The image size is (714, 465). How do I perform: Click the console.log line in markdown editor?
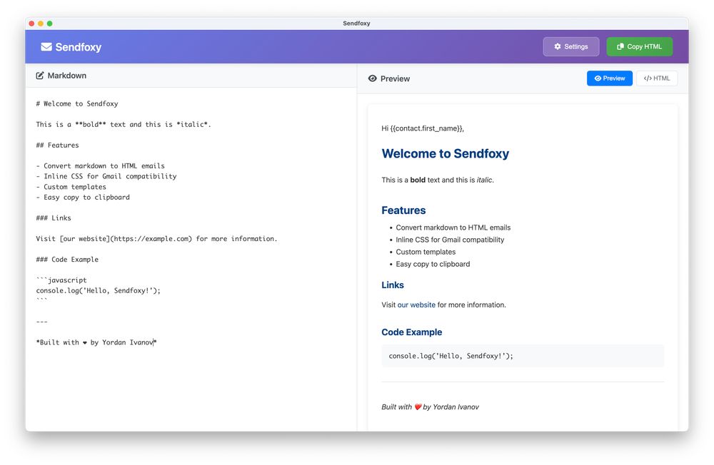click(x=99, y=290)
